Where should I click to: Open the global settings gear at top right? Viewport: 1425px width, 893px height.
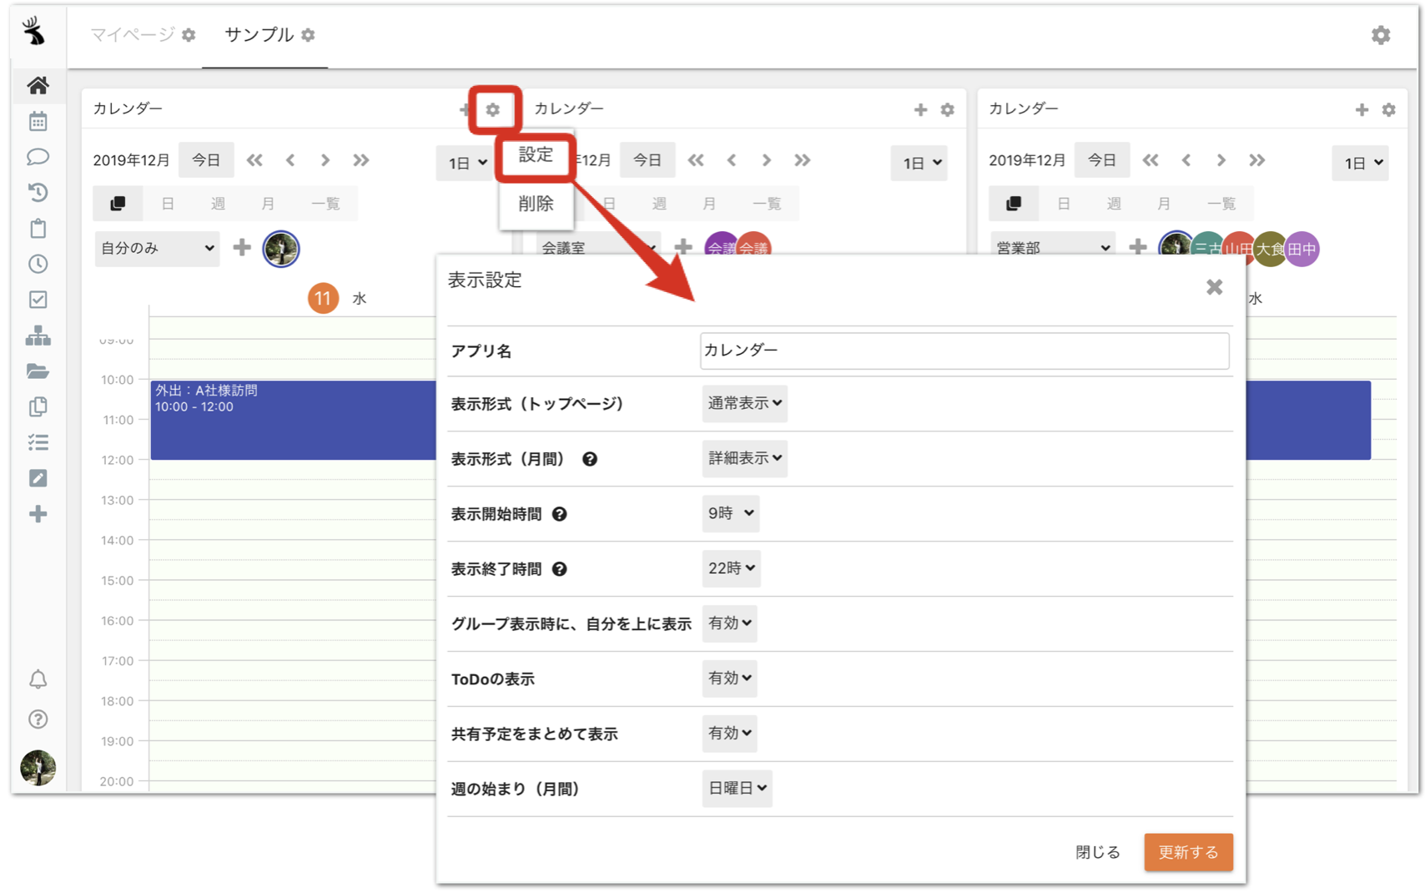[1381, 35]
